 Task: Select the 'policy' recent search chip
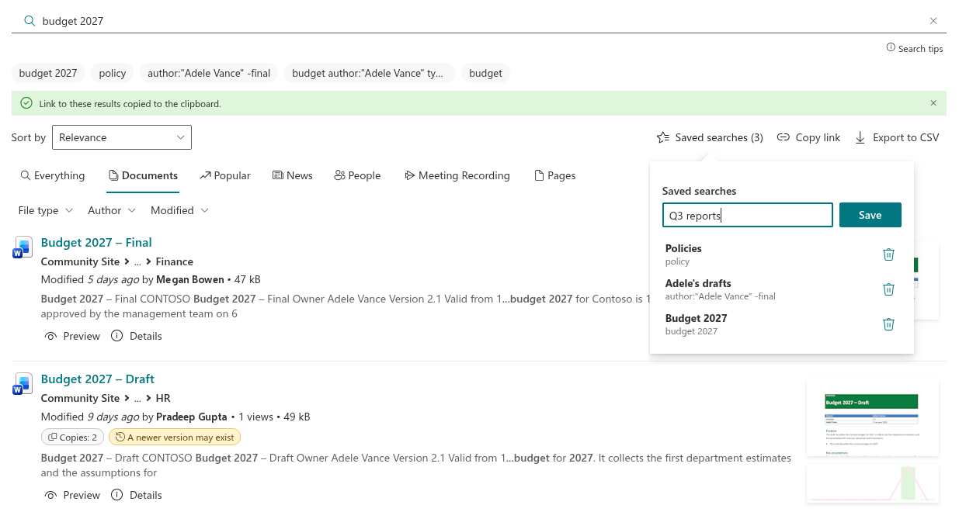click(113, 73)
